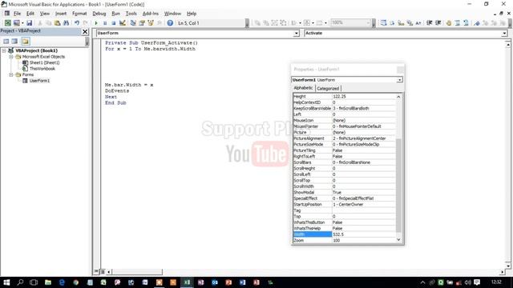Open the Tools menu

[x=131, y=14]
